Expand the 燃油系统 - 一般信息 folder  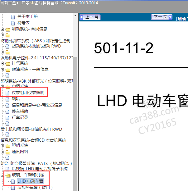click(2, 70)
